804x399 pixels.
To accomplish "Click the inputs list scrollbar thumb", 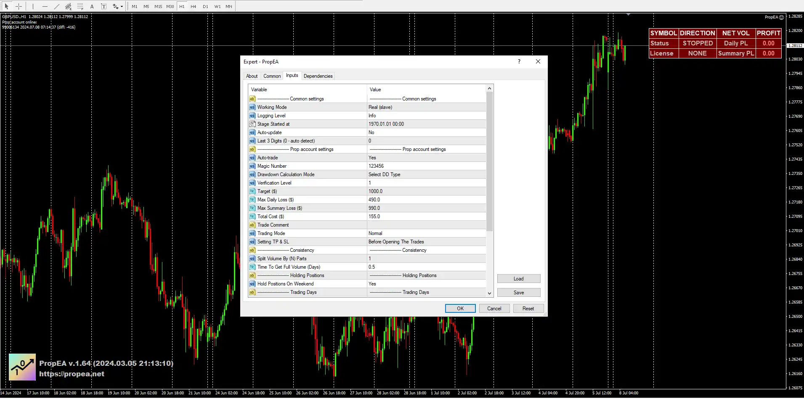I will pyautogui.click(x=489, y=161).
